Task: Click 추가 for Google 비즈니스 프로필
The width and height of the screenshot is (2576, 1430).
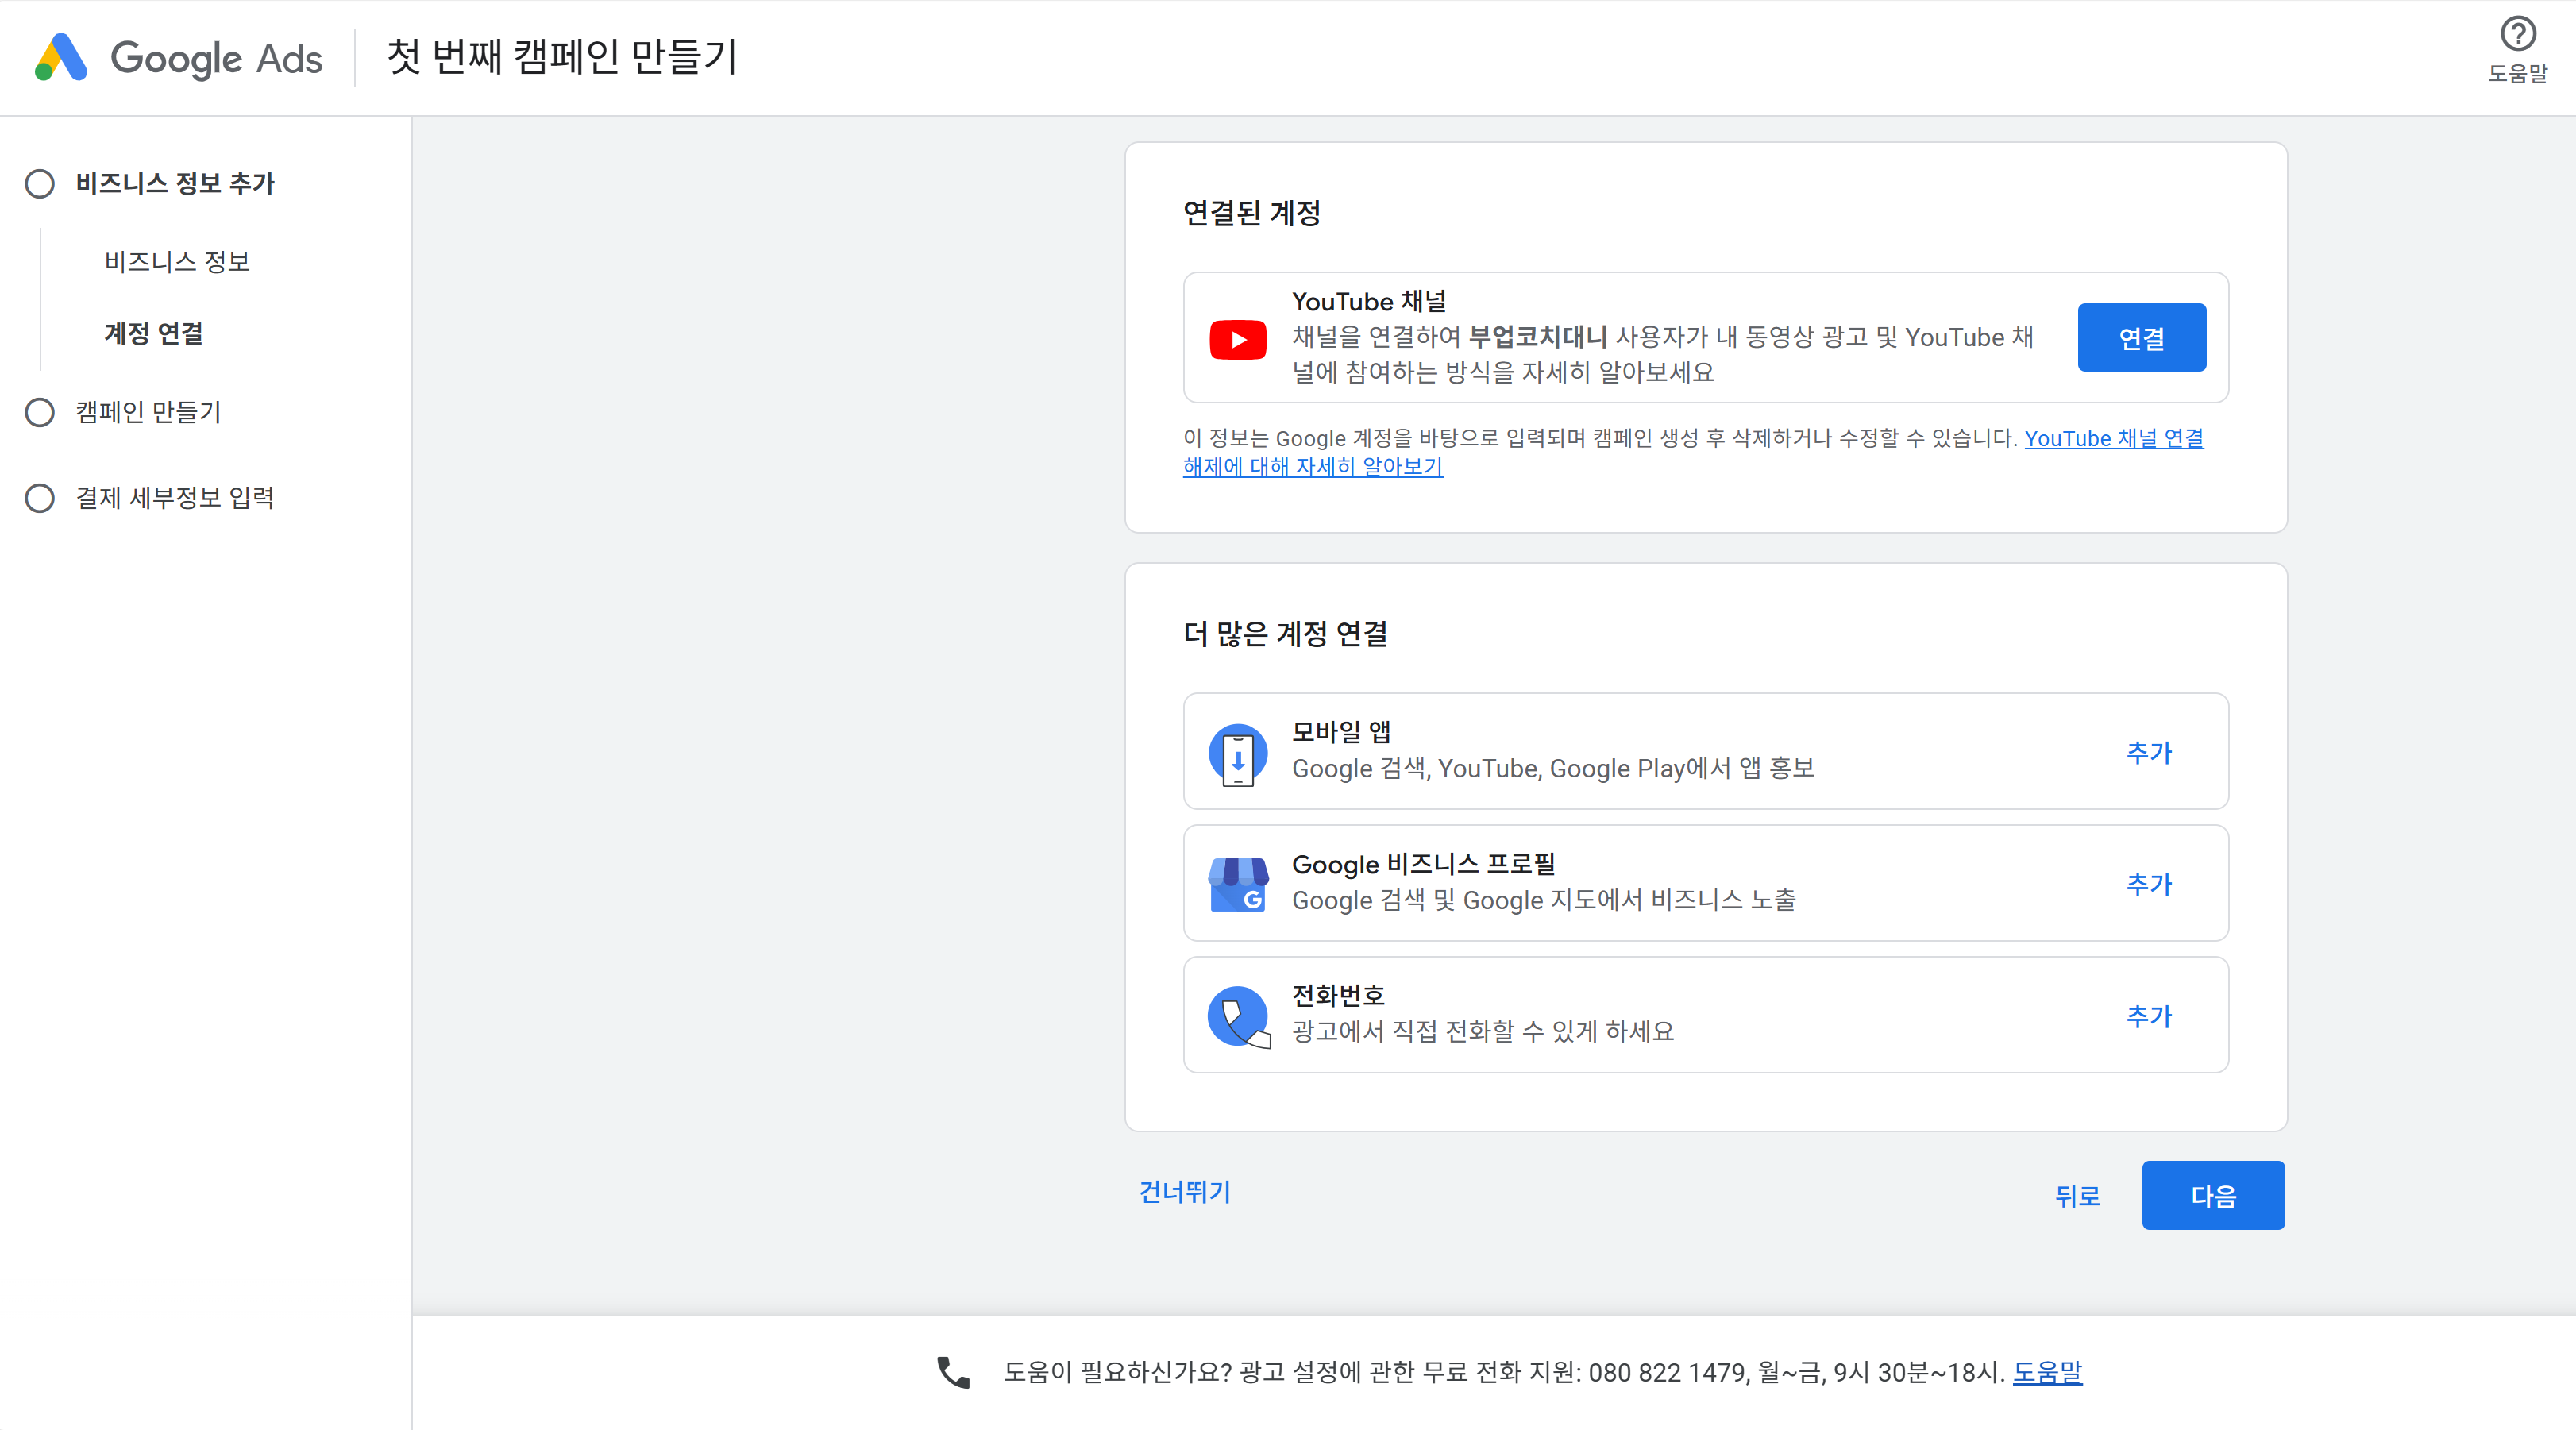Action: coord(2149,884)
